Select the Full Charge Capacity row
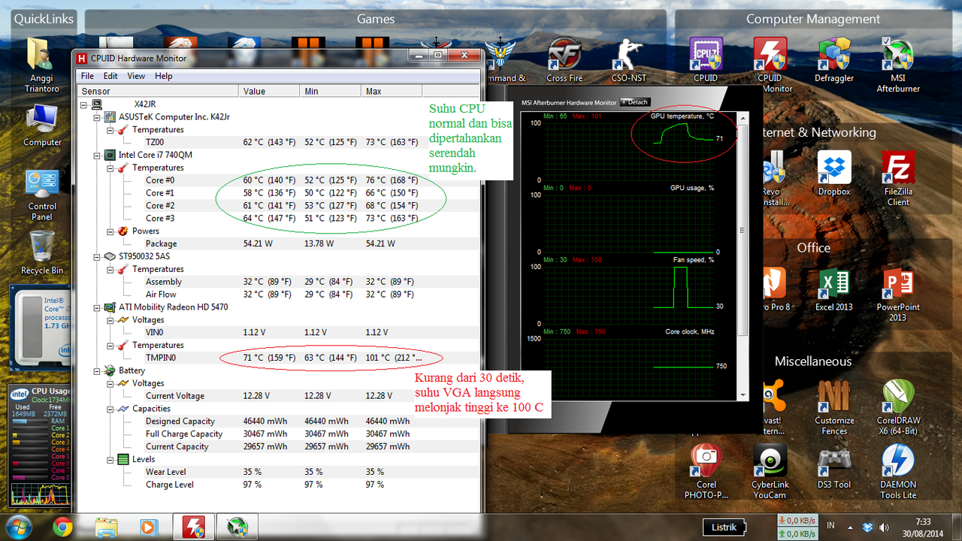 tap(279, 434)
